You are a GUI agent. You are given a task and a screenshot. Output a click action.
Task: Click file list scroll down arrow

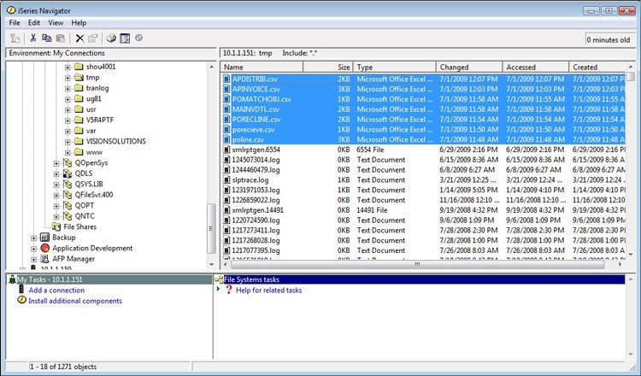click(x=631, y=254)
